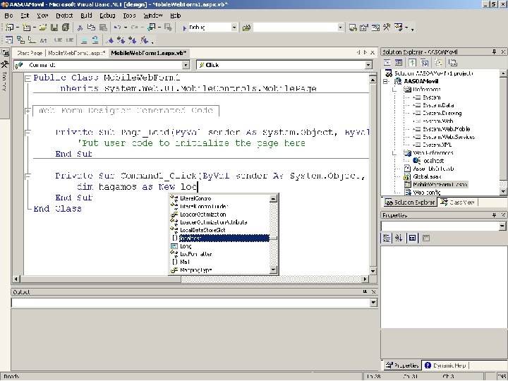Click the Toolbox icon in the main toolbar

(x=387, y=28)
